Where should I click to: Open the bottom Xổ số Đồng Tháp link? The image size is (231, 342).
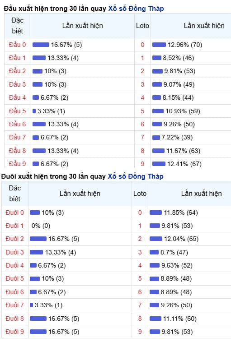136,176
